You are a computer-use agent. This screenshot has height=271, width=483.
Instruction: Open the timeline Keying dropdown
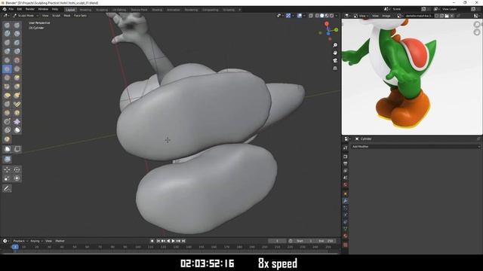point(36,241)
